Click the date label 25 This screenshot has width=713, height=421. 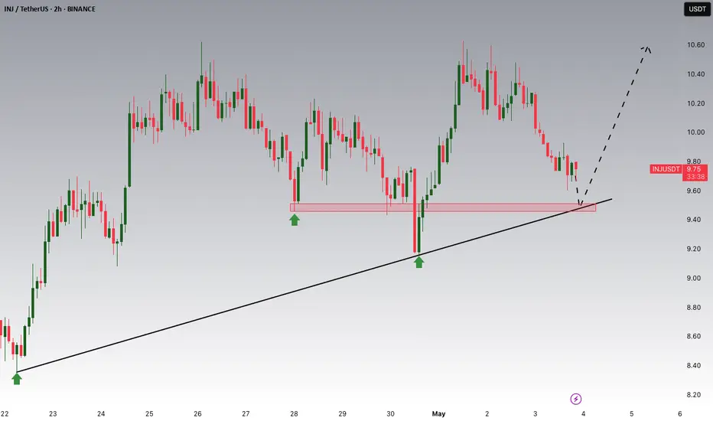pos(149,413)
